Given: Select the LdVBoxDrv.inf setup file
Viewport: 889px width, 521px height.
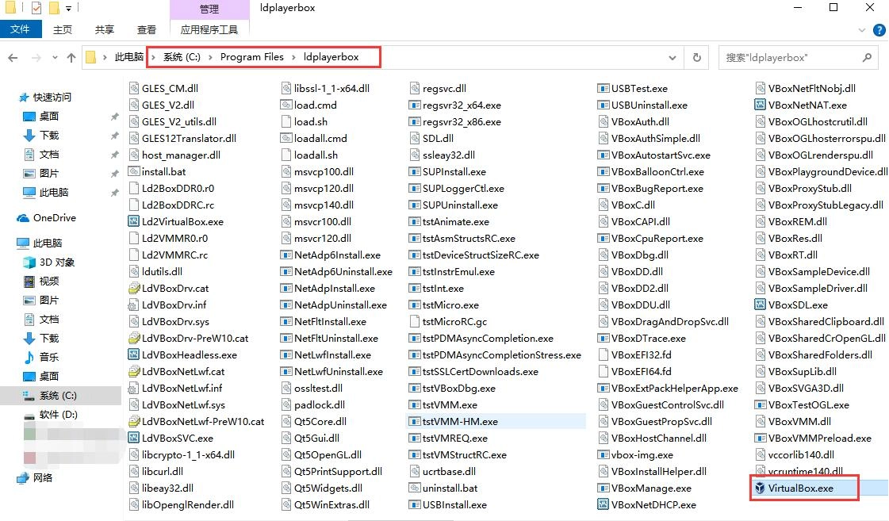Looking at the screenshot, I should pos(167,305).
